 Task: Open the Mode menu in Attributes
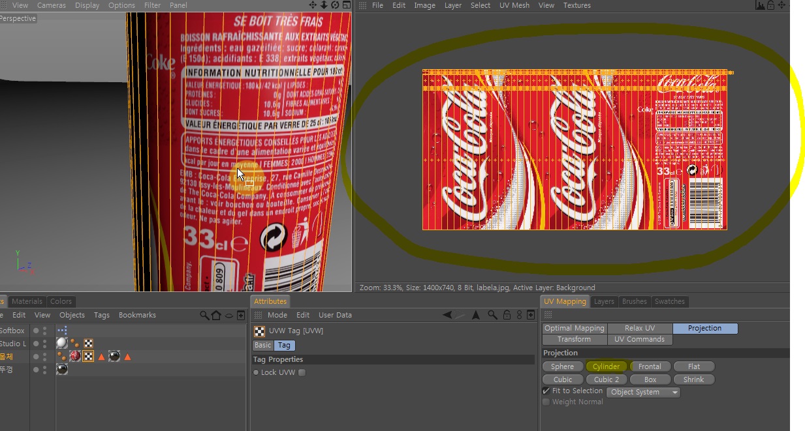click(x=277, y=315)
